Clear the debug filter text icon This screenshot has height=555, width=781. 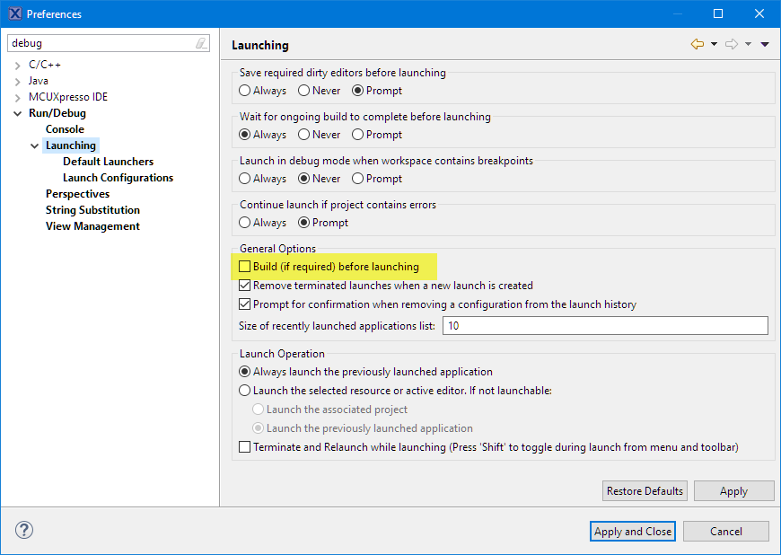coord(201,43)
